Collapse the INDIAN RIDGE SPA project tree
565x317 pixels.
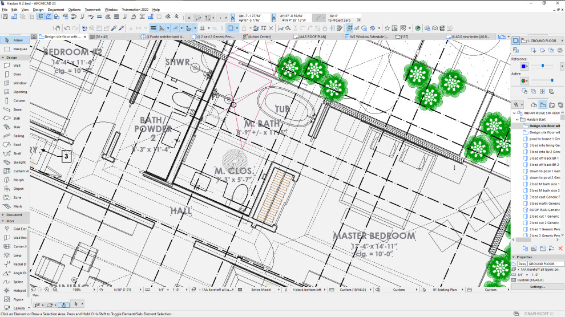(514, 113)
